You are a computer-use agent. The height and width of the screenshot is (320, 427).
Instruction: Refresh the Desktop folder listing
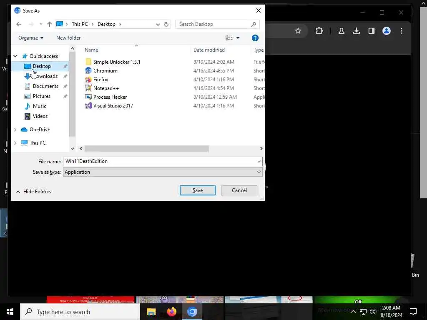click(x=166, y=24)
